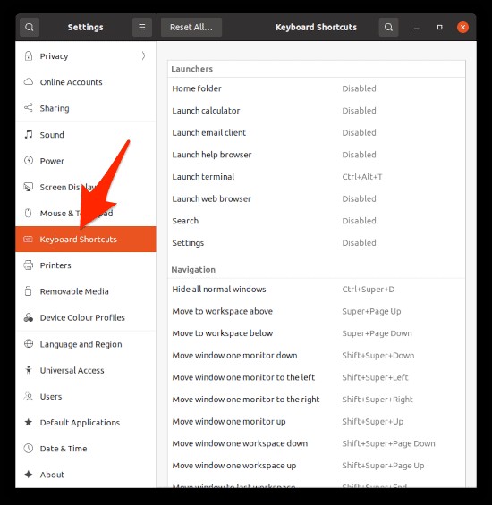Viewport: 492px width, 505px height.
Task: Open Default Applications settings
Action: [x=86, y=422]
